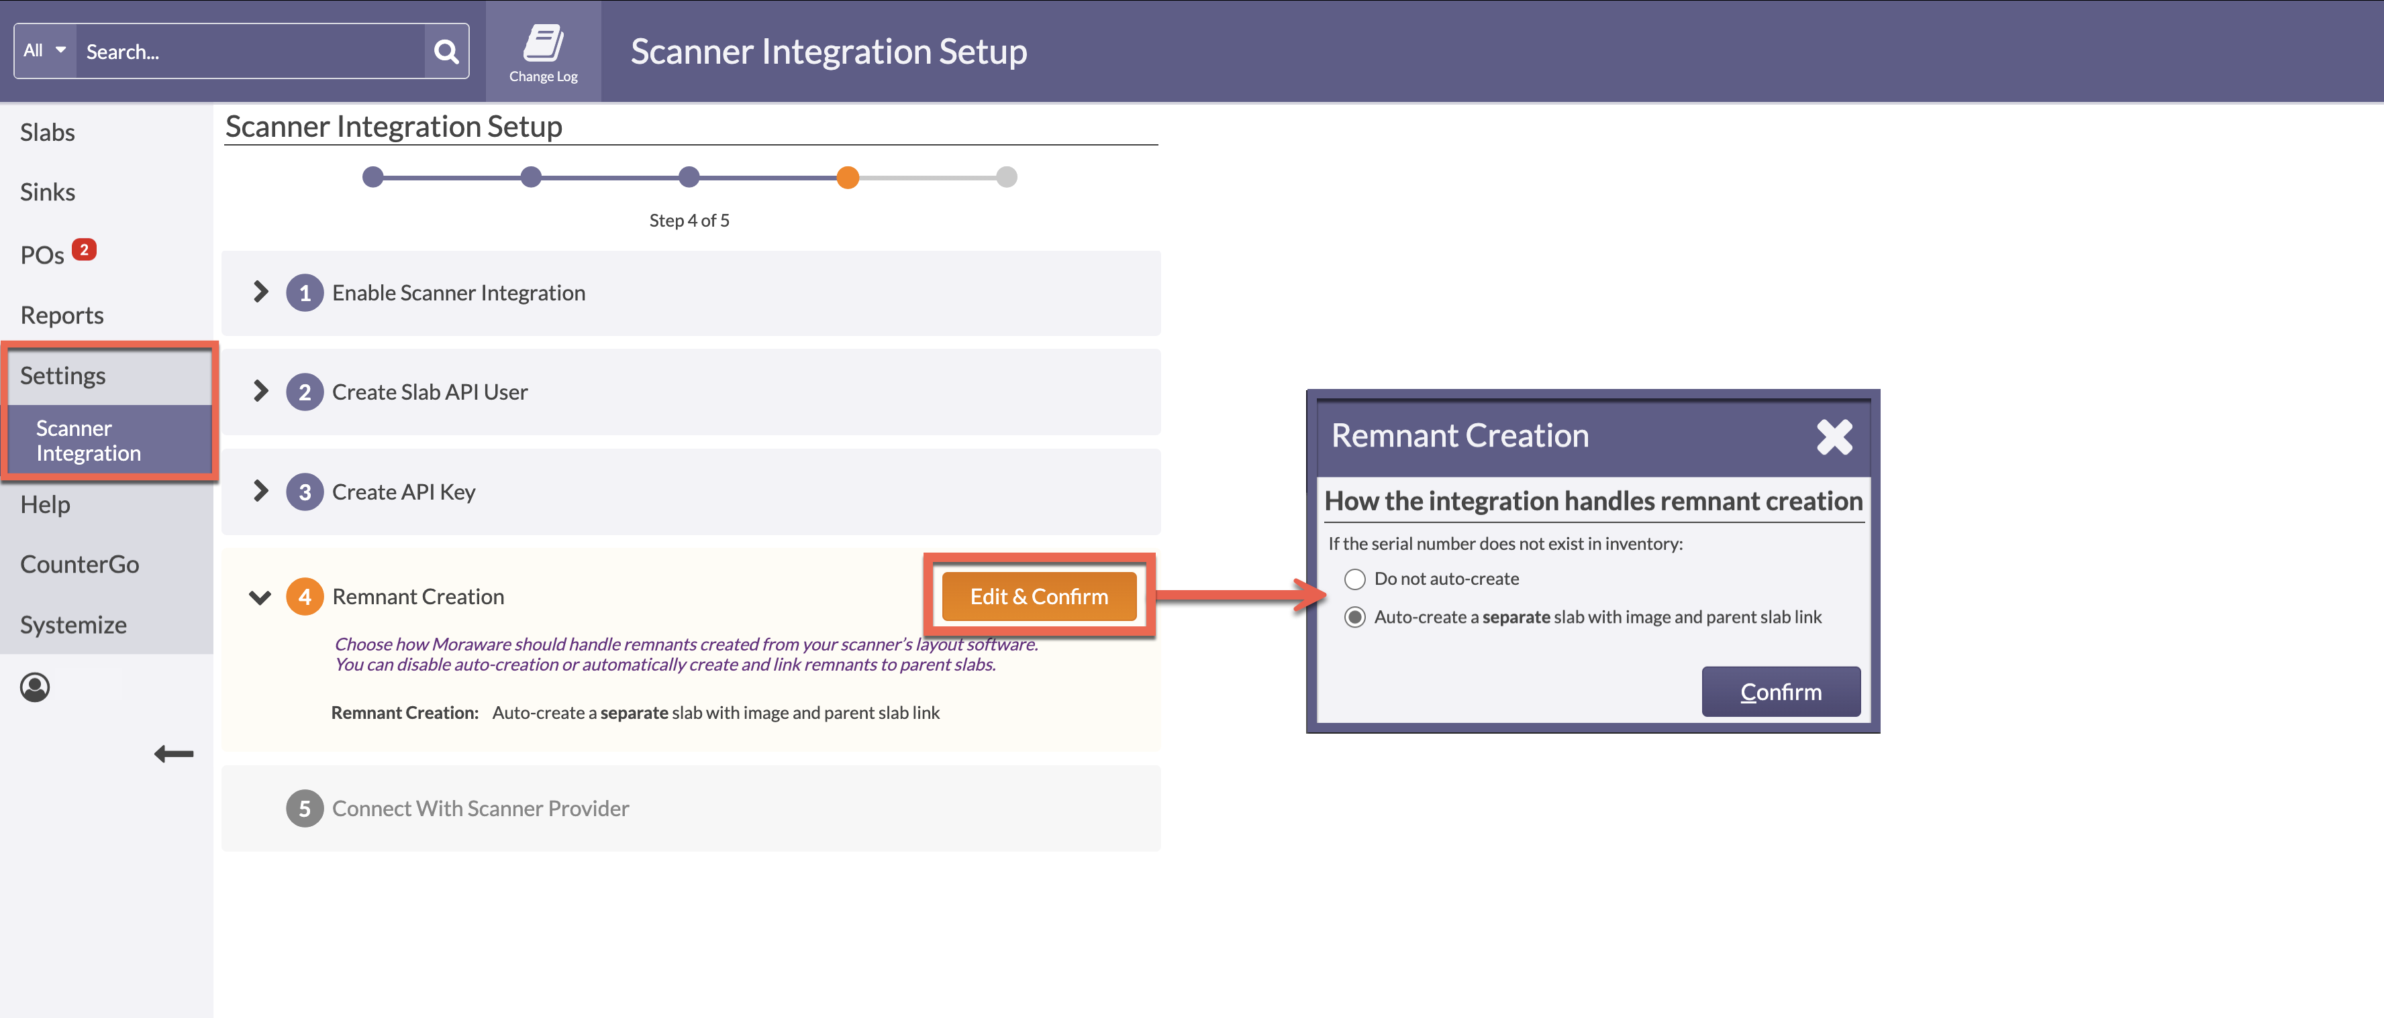Viewport: 2384px width, 1018px height.
Task: Confirm the remnant creation settings
Action: [x=1780, y=691]
